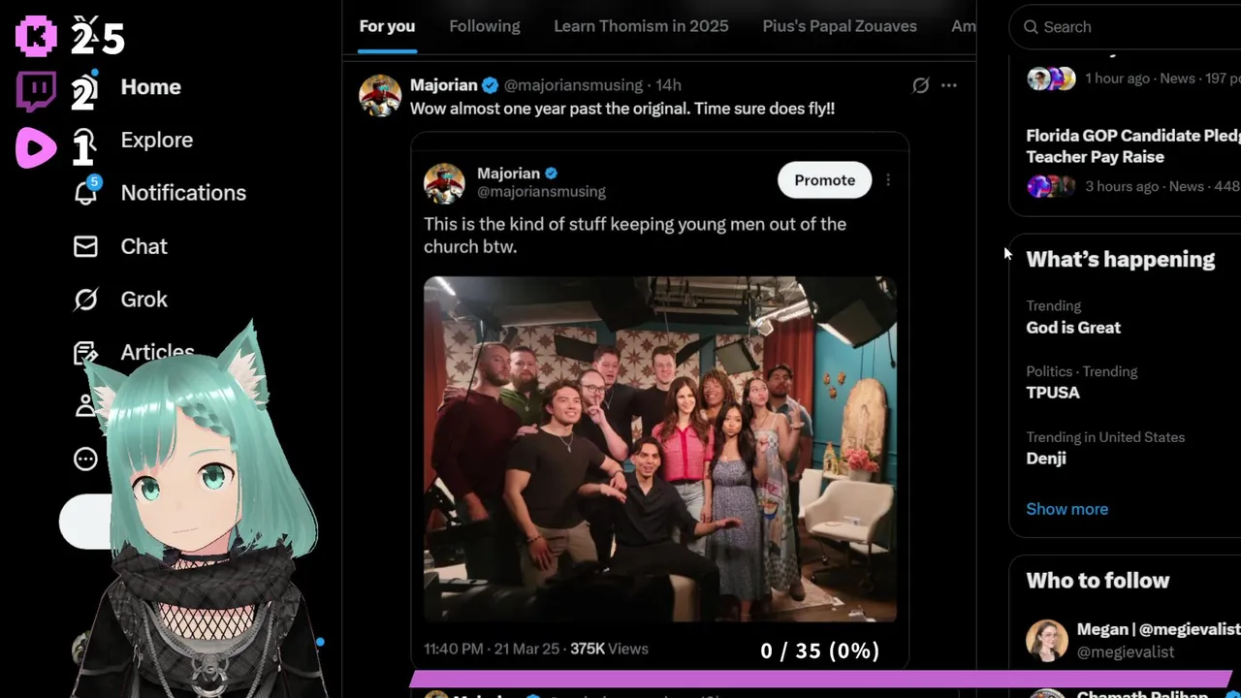1241x698 pixels.
Task: Open the group photo in the quoted tweet
Action: (659, 448)
